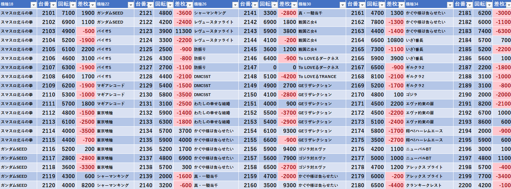Click the 9400 差枚 cell
The image size is (511, 189).
click(288, 149)
